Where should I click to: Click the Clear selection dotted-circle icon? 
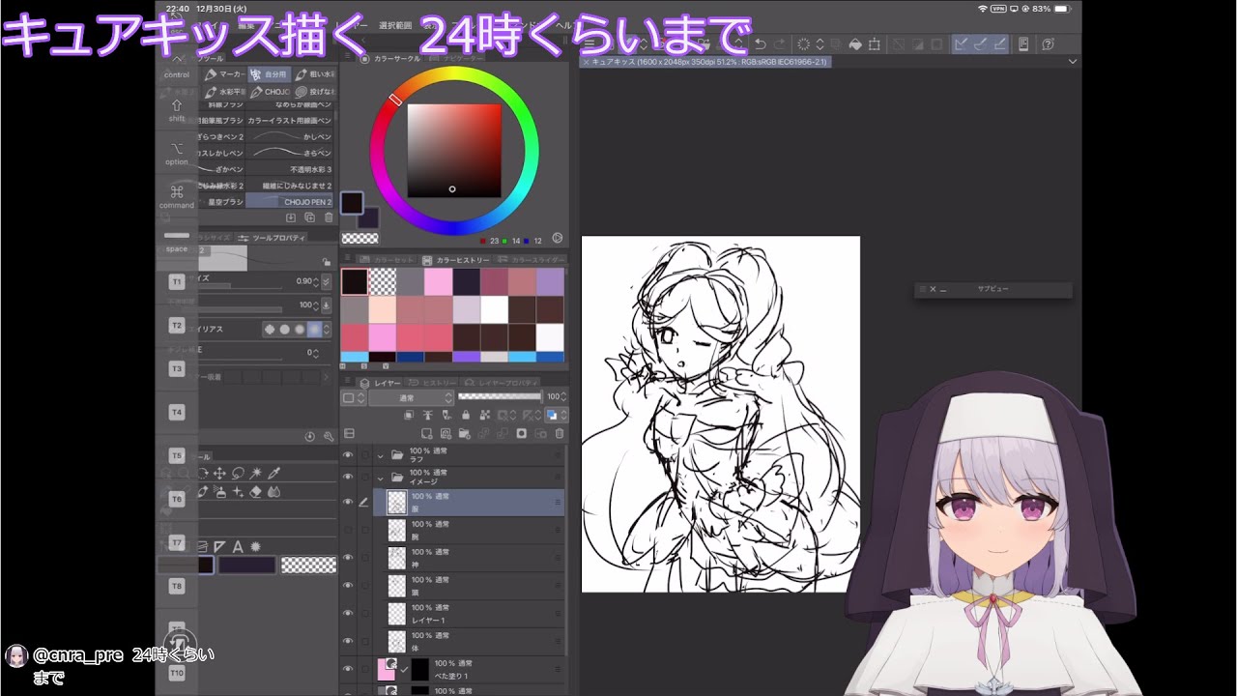coord(803,44)
